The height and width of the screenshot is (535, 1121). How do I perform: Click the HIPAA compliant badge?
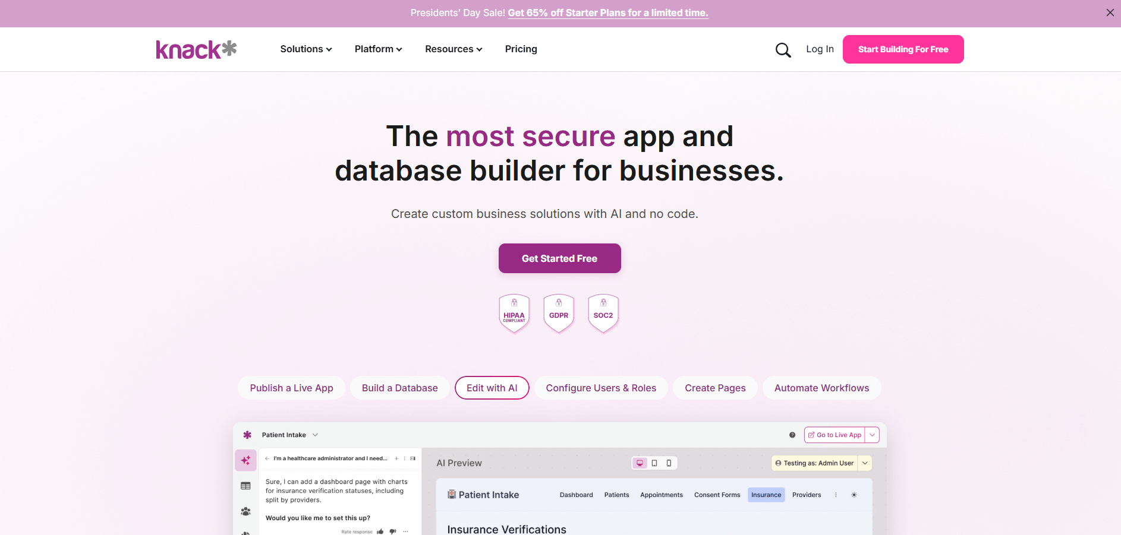click(514, 314)
